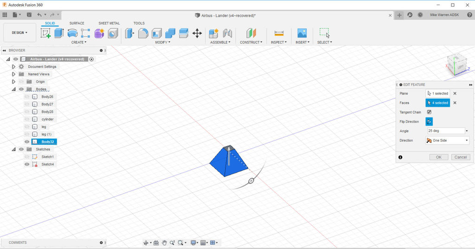
Task: Click the purple Create Form icon
Action: click(99, 33)
